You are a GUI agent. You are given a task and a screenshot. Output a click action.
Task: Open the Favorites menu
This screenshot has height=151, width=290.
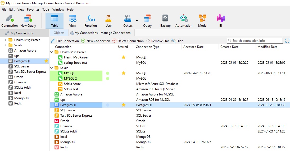(x=33, y=10)
